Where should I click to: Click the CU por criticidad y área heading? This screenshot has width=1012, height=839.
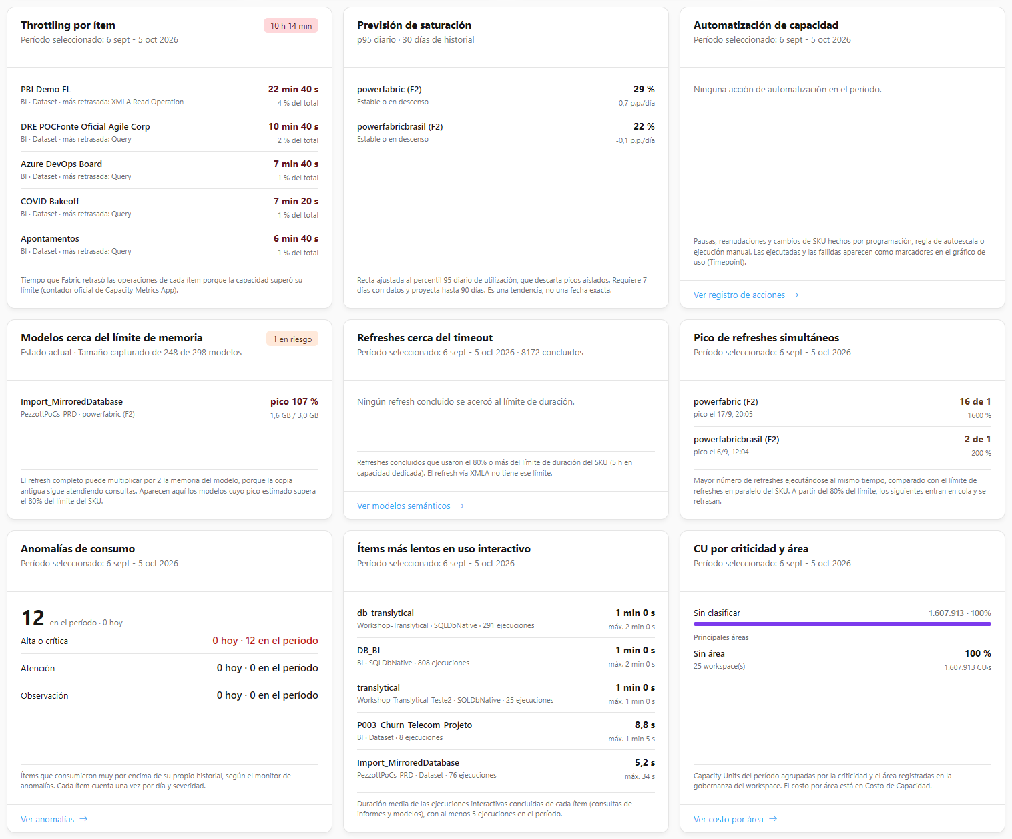(751, 548)
